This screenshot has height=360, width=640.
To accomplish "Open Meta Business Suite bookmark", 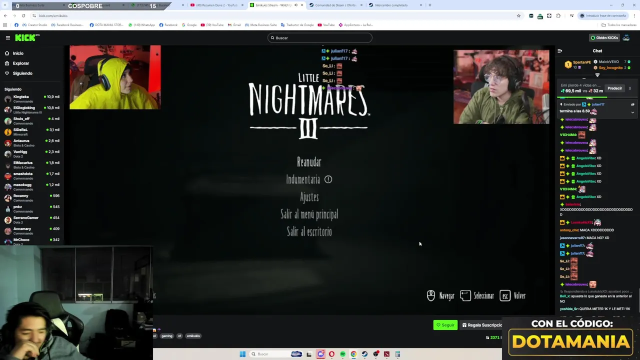I will pos(260,25).
